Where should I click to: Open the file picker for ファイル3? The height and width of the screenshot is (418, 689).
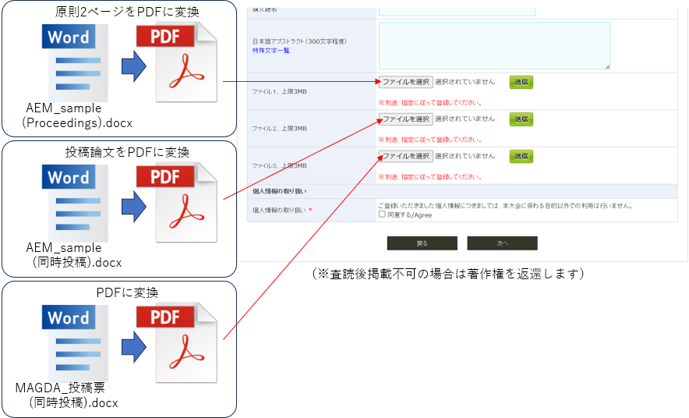[405, 157]
